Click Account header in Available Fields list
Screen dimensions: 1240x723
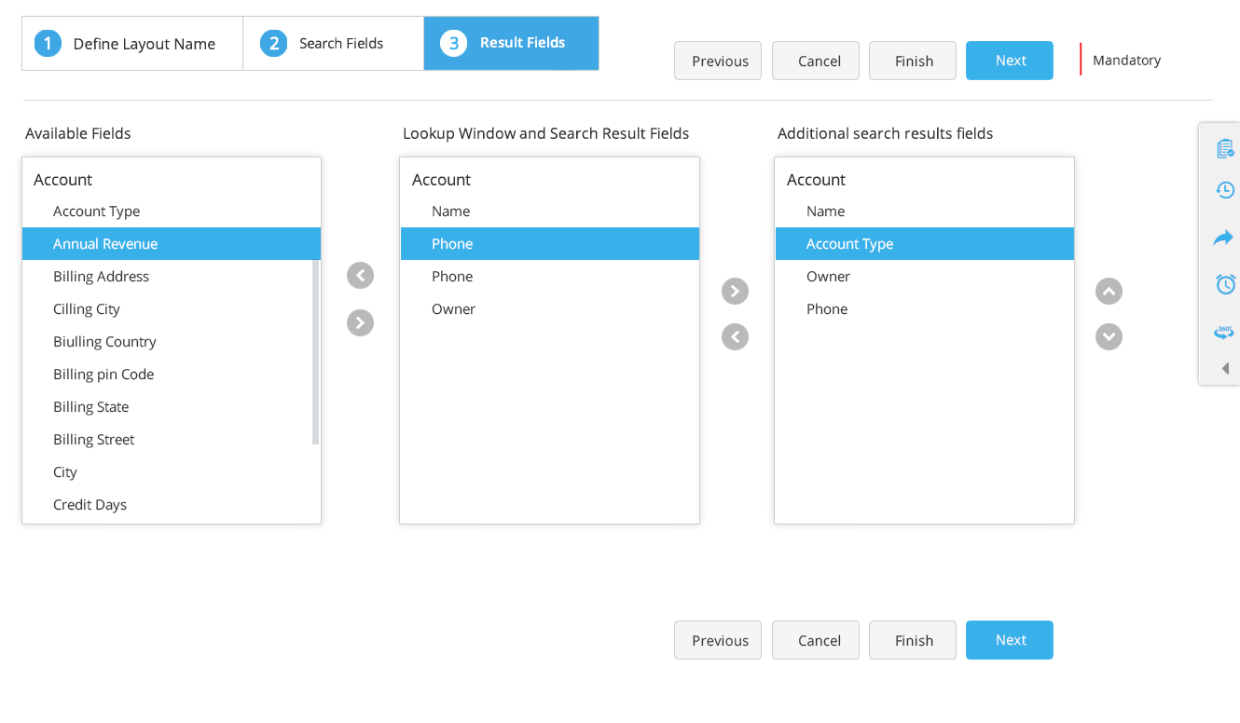(62, 180)
